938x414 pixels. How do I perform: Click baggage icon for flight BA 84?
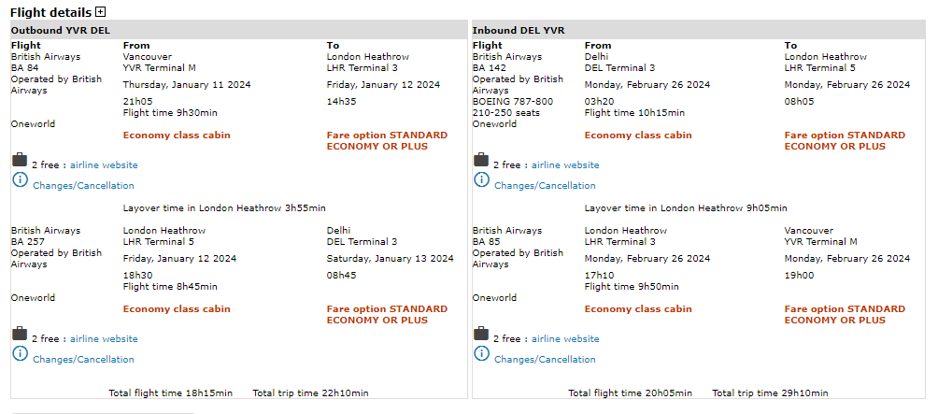pyautogui.click(x=20, y=161)
